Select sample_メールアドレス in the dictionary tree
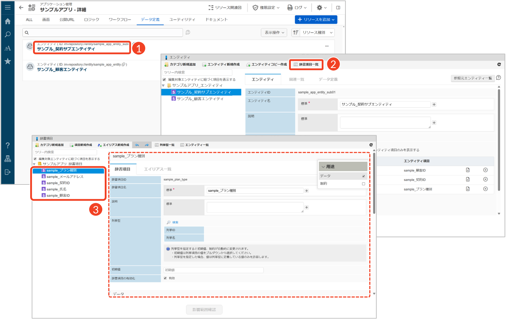The width and height of the screenshot is (506, 320). (x=65, y=177)
